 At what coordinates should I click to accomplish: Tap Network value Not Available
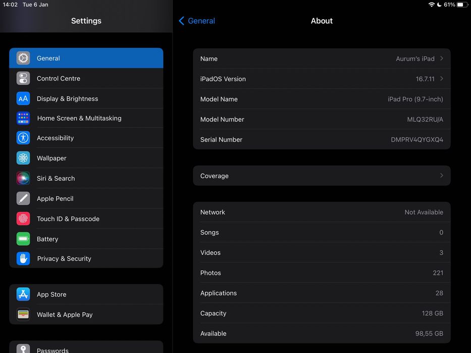(424, 212)
